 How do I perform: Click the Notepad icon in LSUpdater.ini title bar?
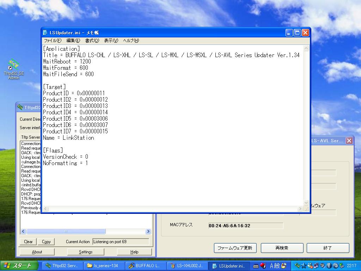pyautogui.click(x=45, y=33)
